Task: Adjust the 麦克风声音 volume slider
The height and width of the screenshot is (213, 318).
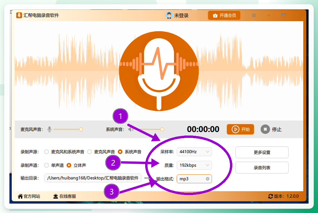Action: click(68, 129)
